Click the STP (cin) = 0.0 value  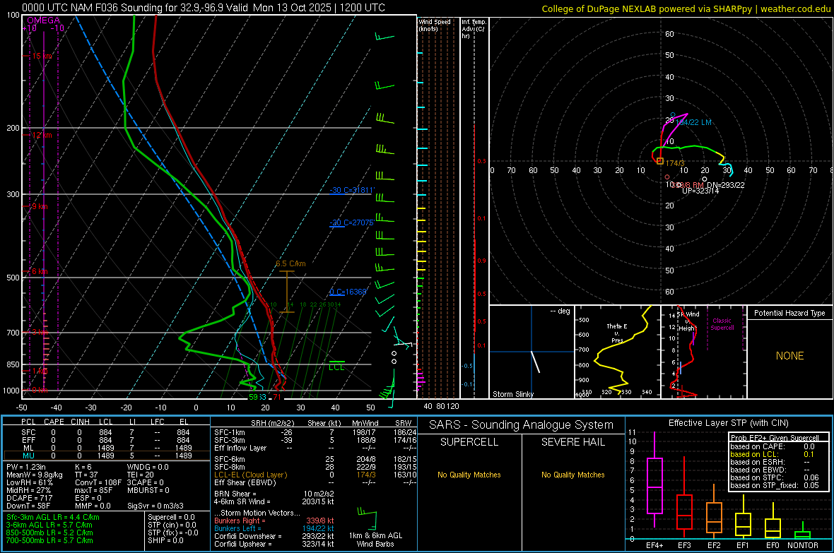[172, 525]
